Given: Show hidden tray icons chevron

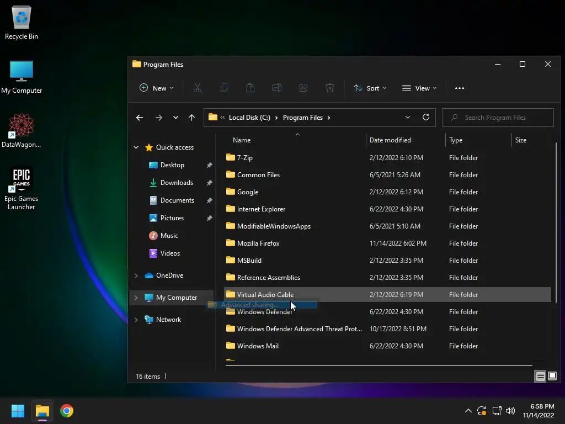Looking at the screenshot, I should click(x=468, y=411).
